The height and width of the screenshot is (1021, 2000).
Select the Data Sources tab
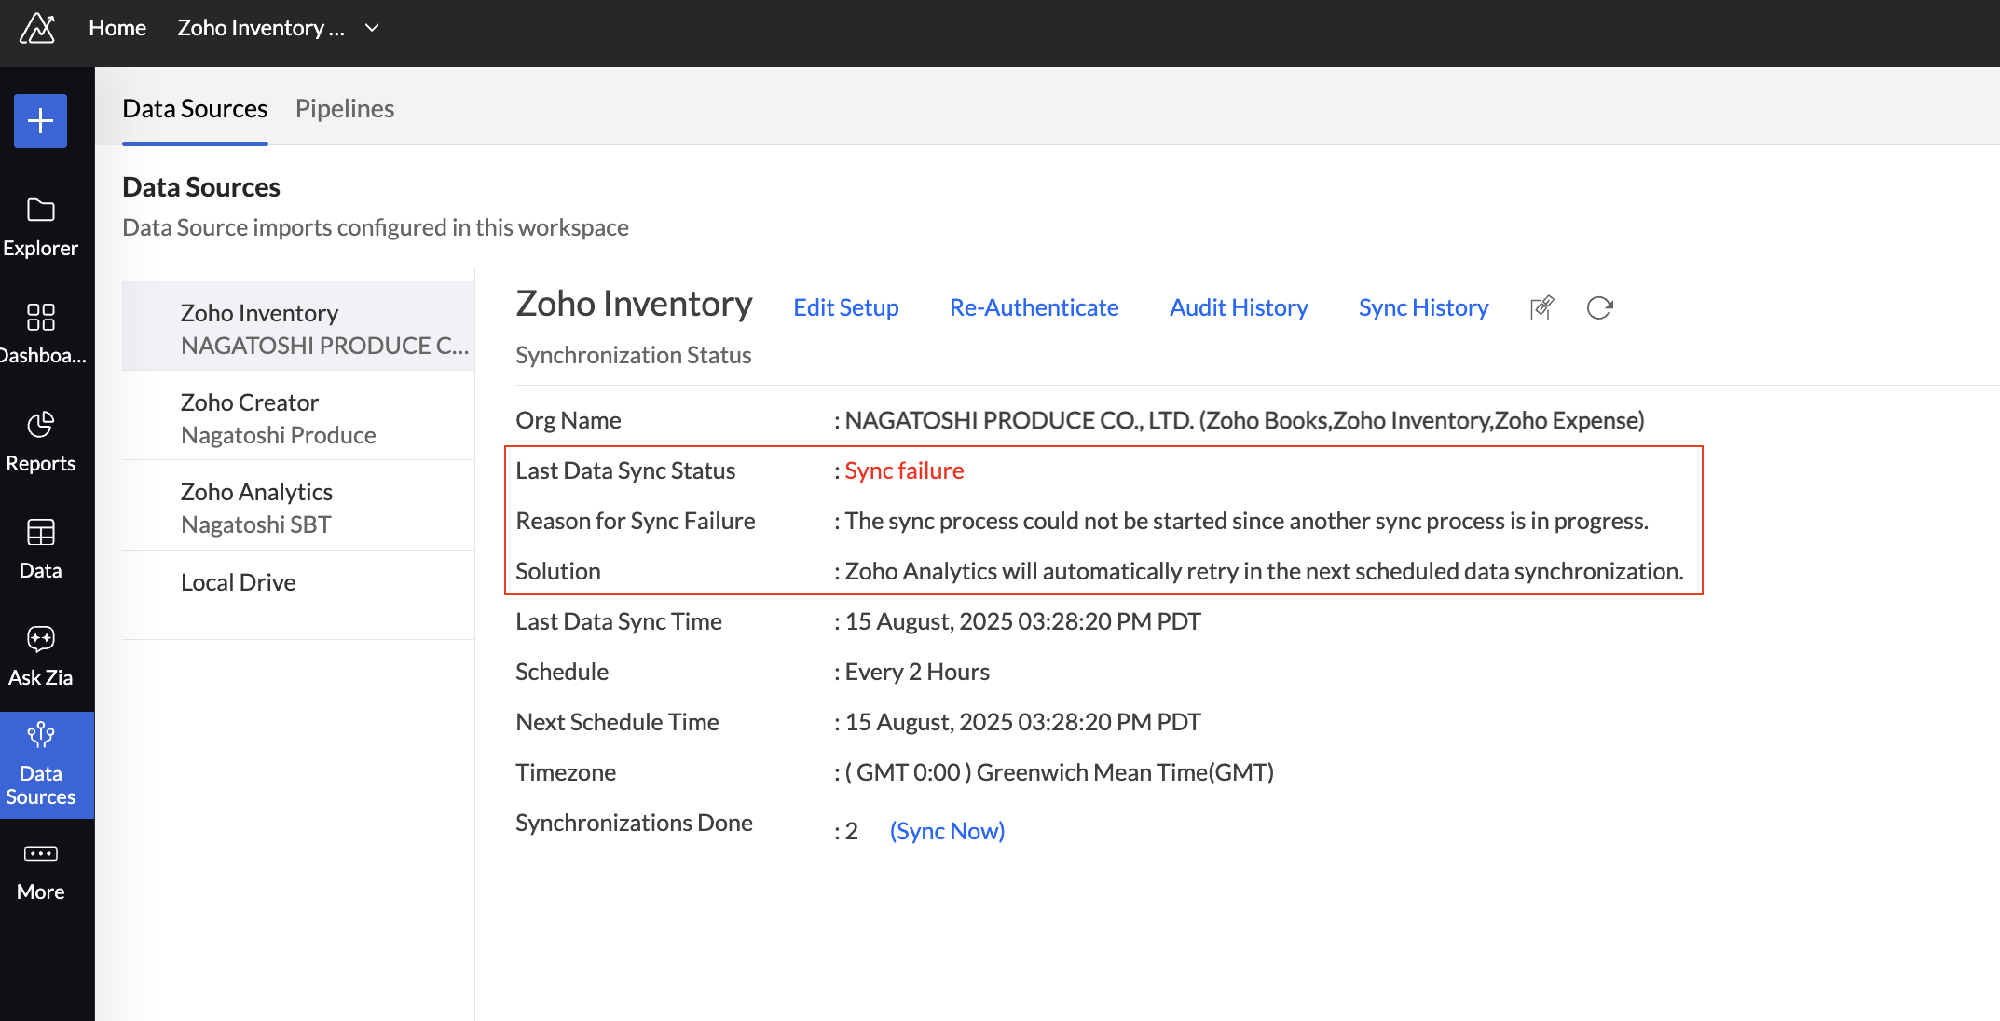(195, 109)
